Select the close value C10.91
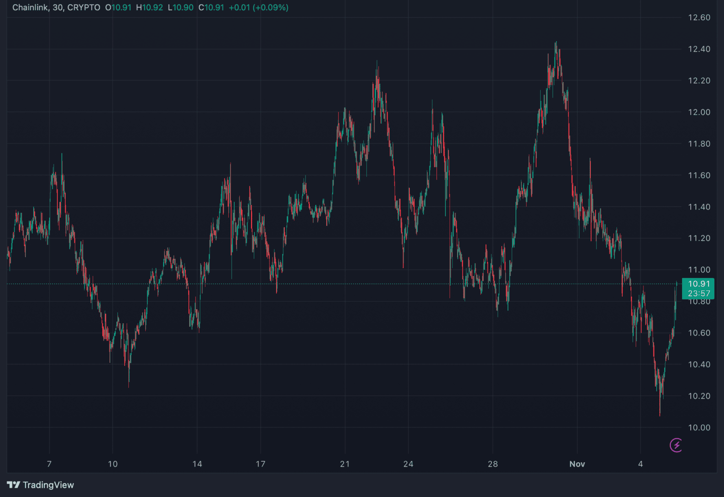The height and width of the screenshot is (497, 724). (211, 8)
